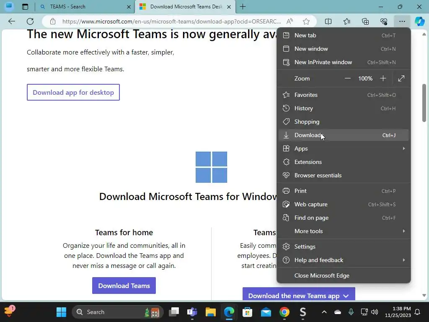
Task: Open the clock showing 1:38 PM
Action: (x=398, y=312)
